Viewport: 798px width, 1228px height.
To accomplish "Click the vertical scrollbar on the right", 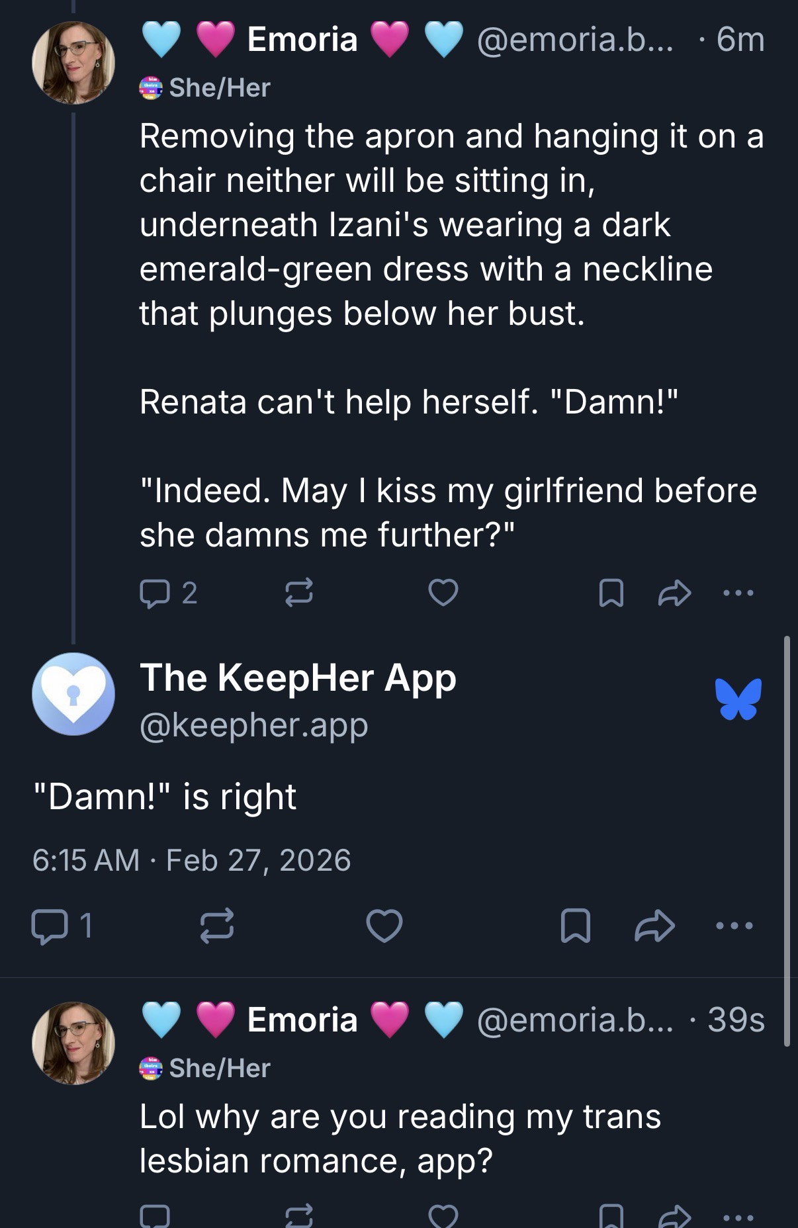I will click(787, 840).
